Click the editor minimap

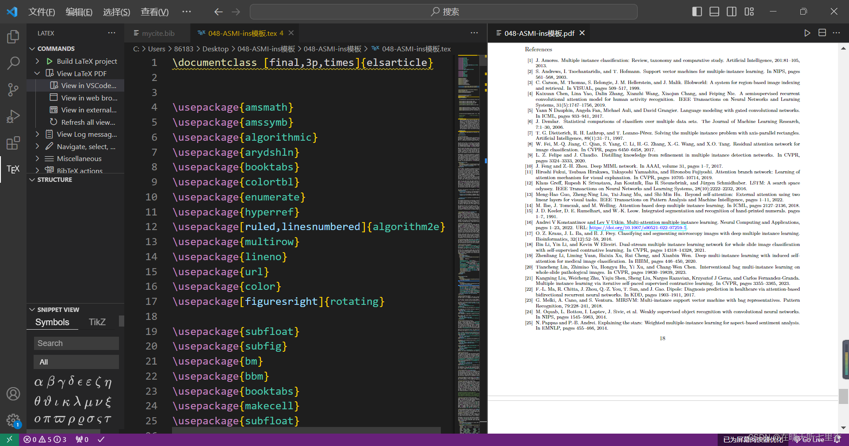click(x=469, y=244)
